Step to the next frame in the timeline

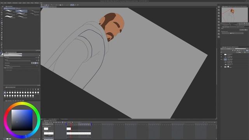tap(58, 122)
